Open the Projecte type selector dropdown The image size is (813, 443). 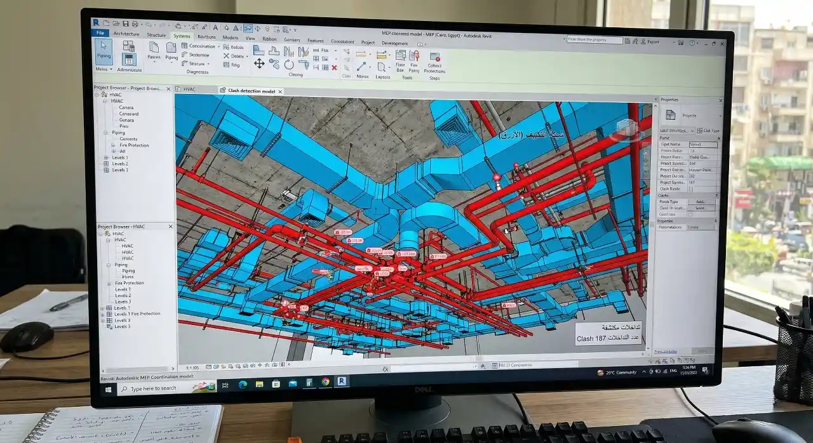pyautogui.click(x=720, y=116)
